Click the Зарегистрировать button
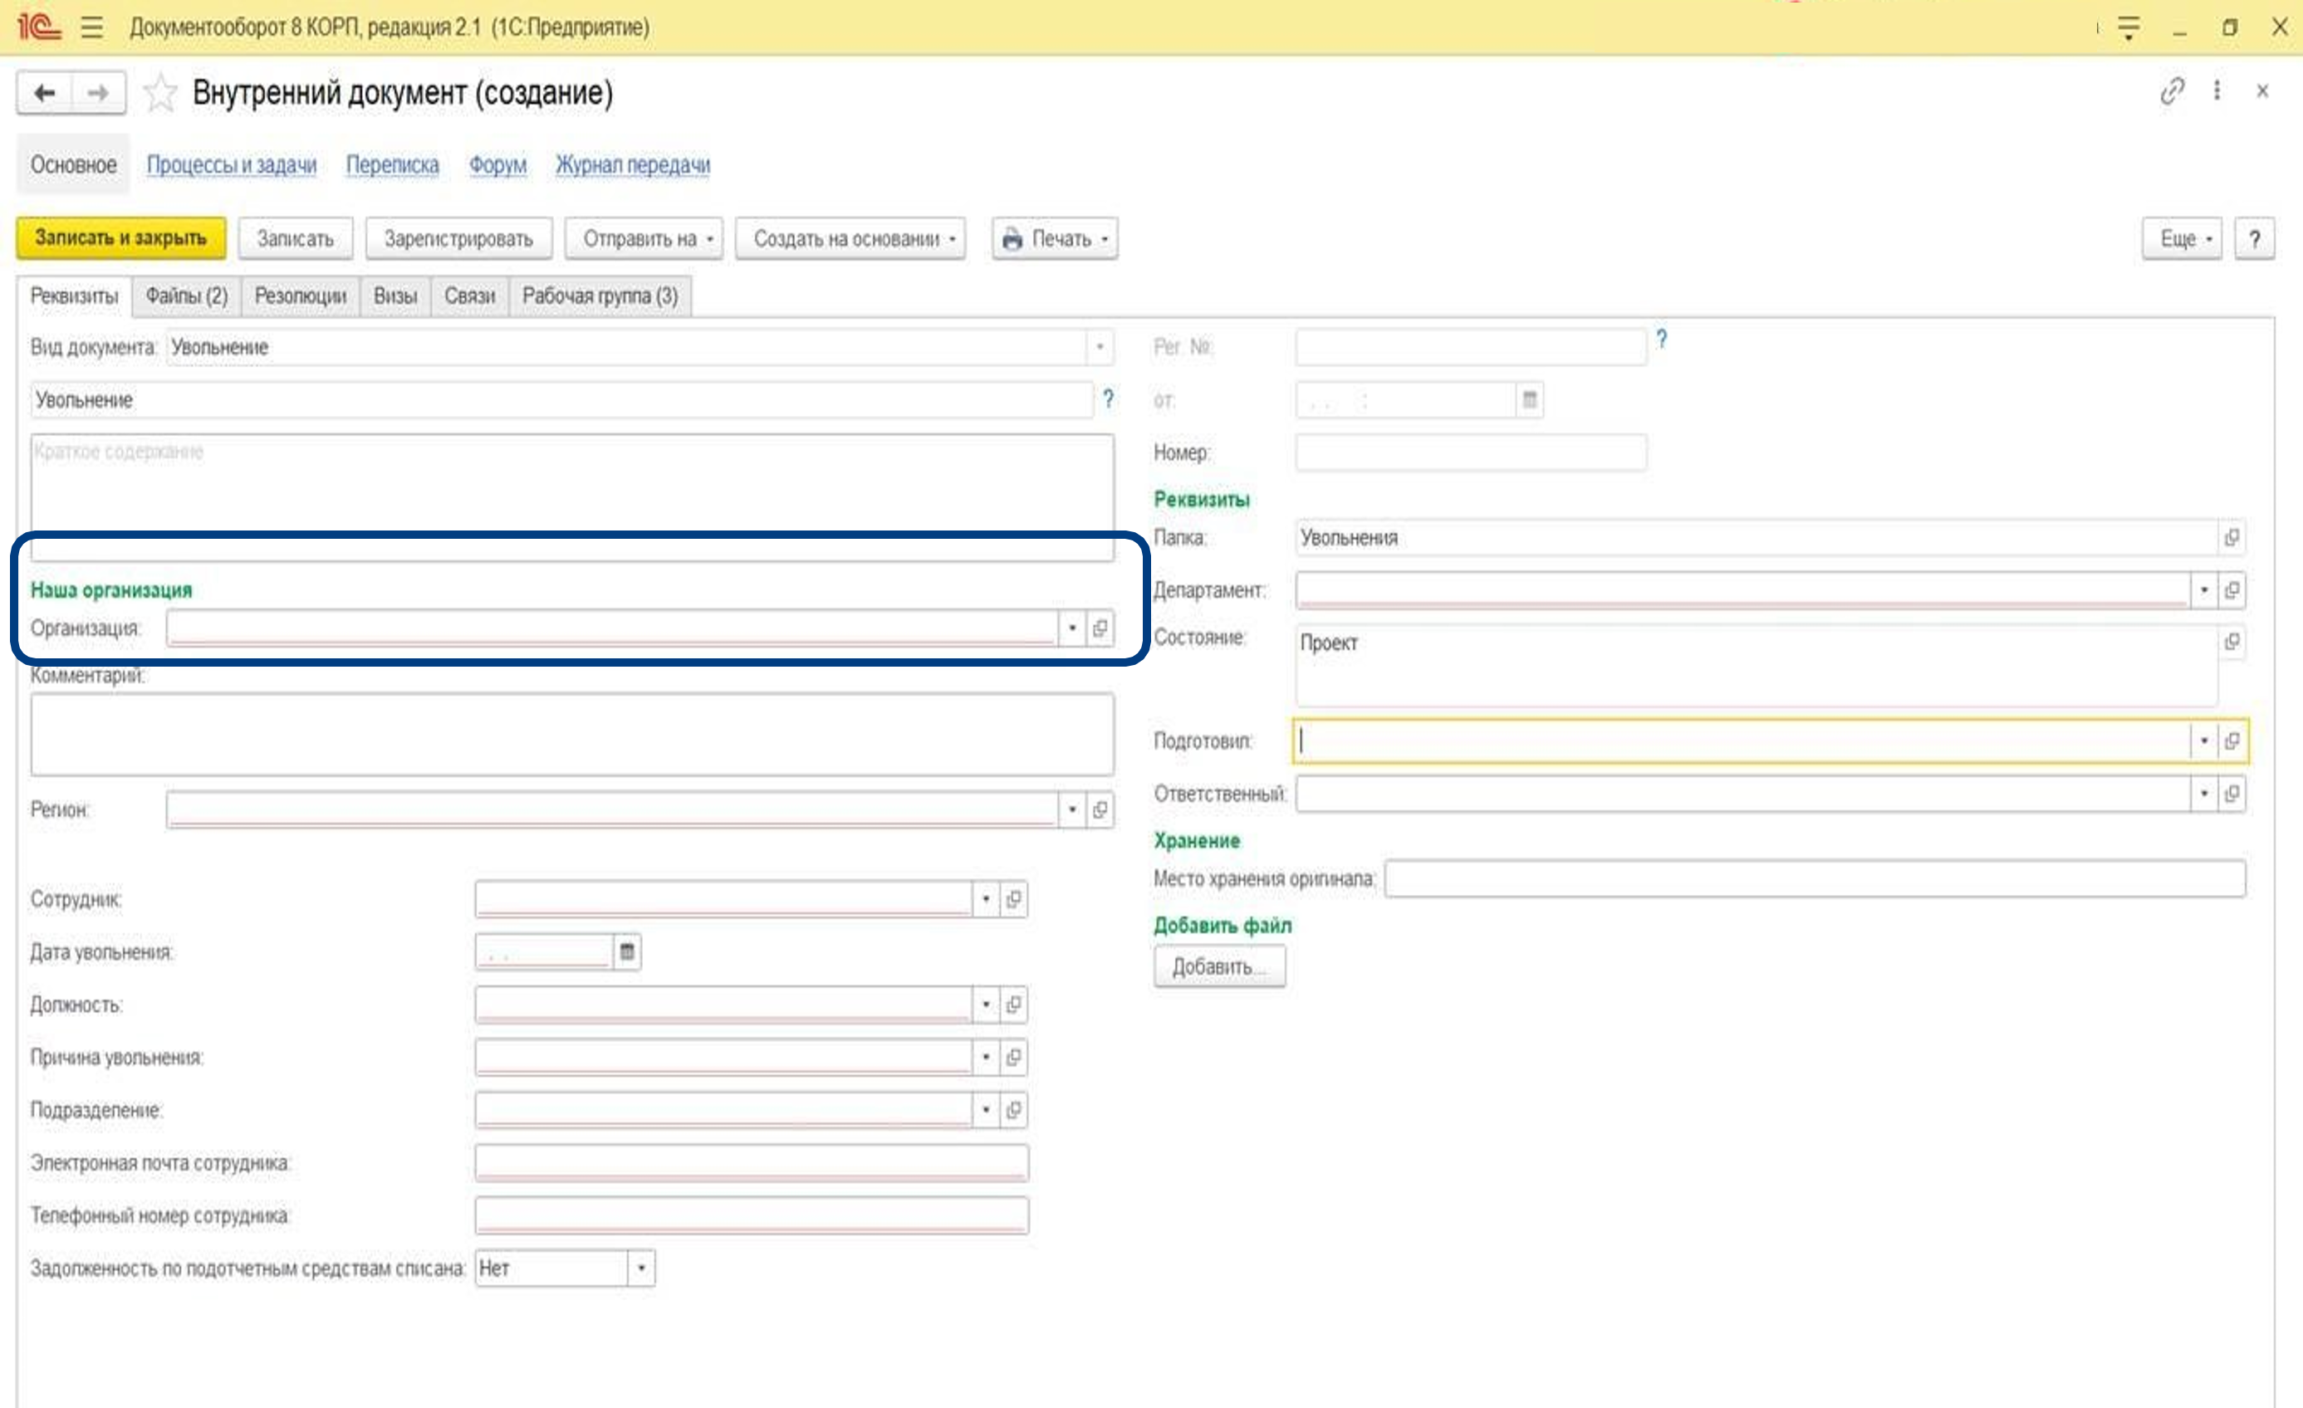Screen dimensions: 2303x1408 pos(458,238)
